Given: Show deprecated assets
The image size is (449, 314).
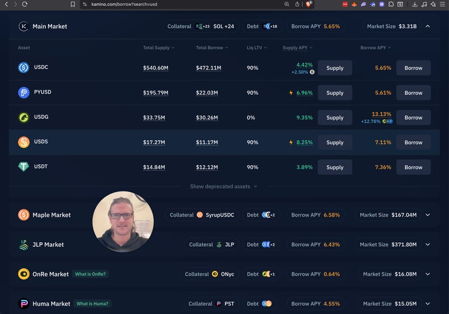Looking at the screenshot, I should 223,186.
